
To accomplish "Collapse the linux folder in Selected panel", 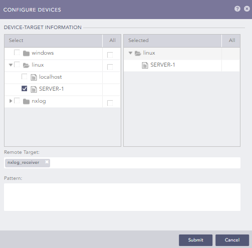I will [130, 53].
